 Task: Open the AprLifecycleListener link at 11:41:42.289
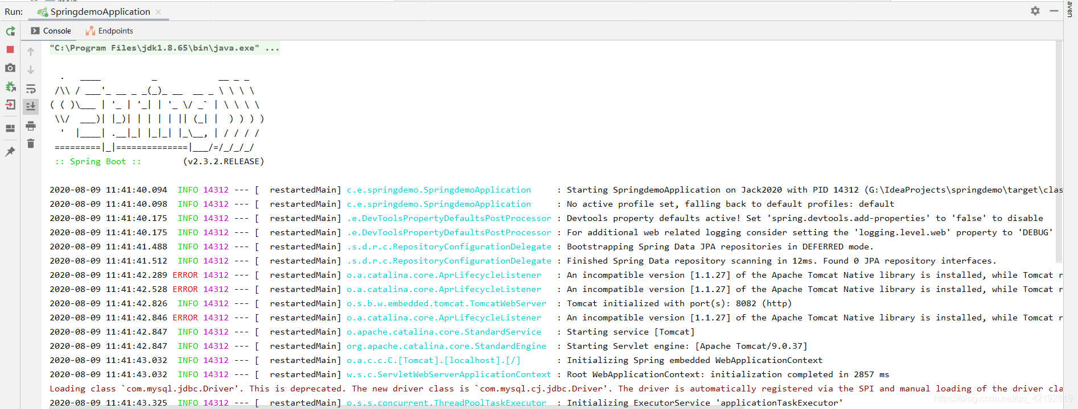pyautogui.click(x=444, y=275)
